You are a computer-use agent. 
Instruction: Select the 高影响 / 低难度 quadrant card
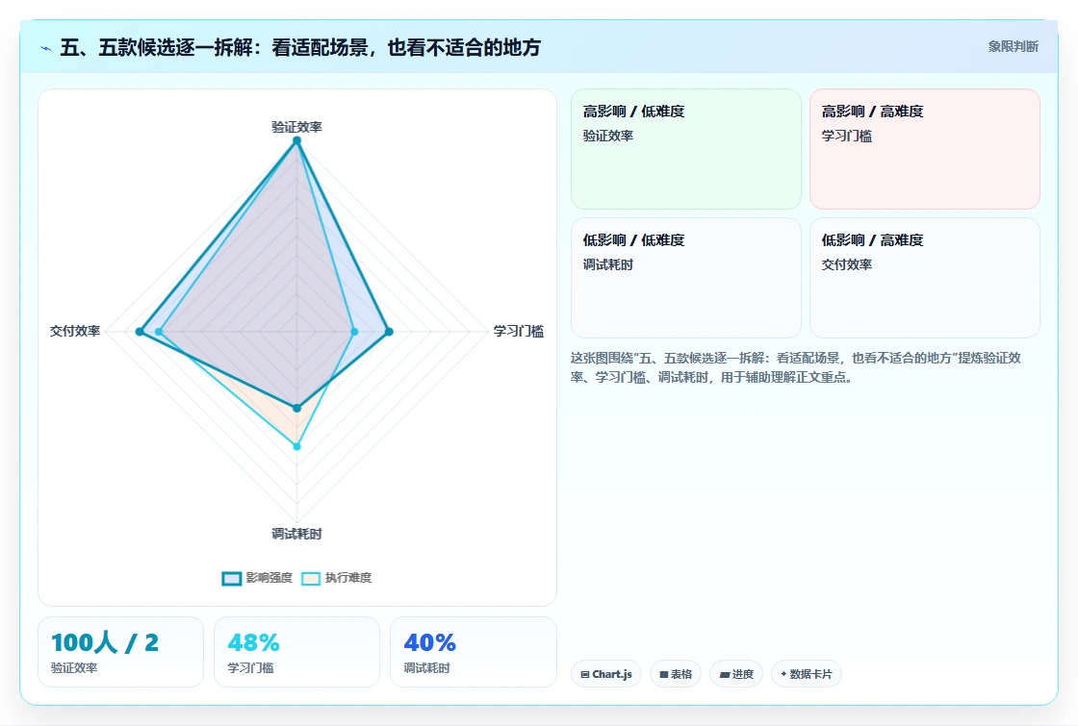tap(686, 149)
